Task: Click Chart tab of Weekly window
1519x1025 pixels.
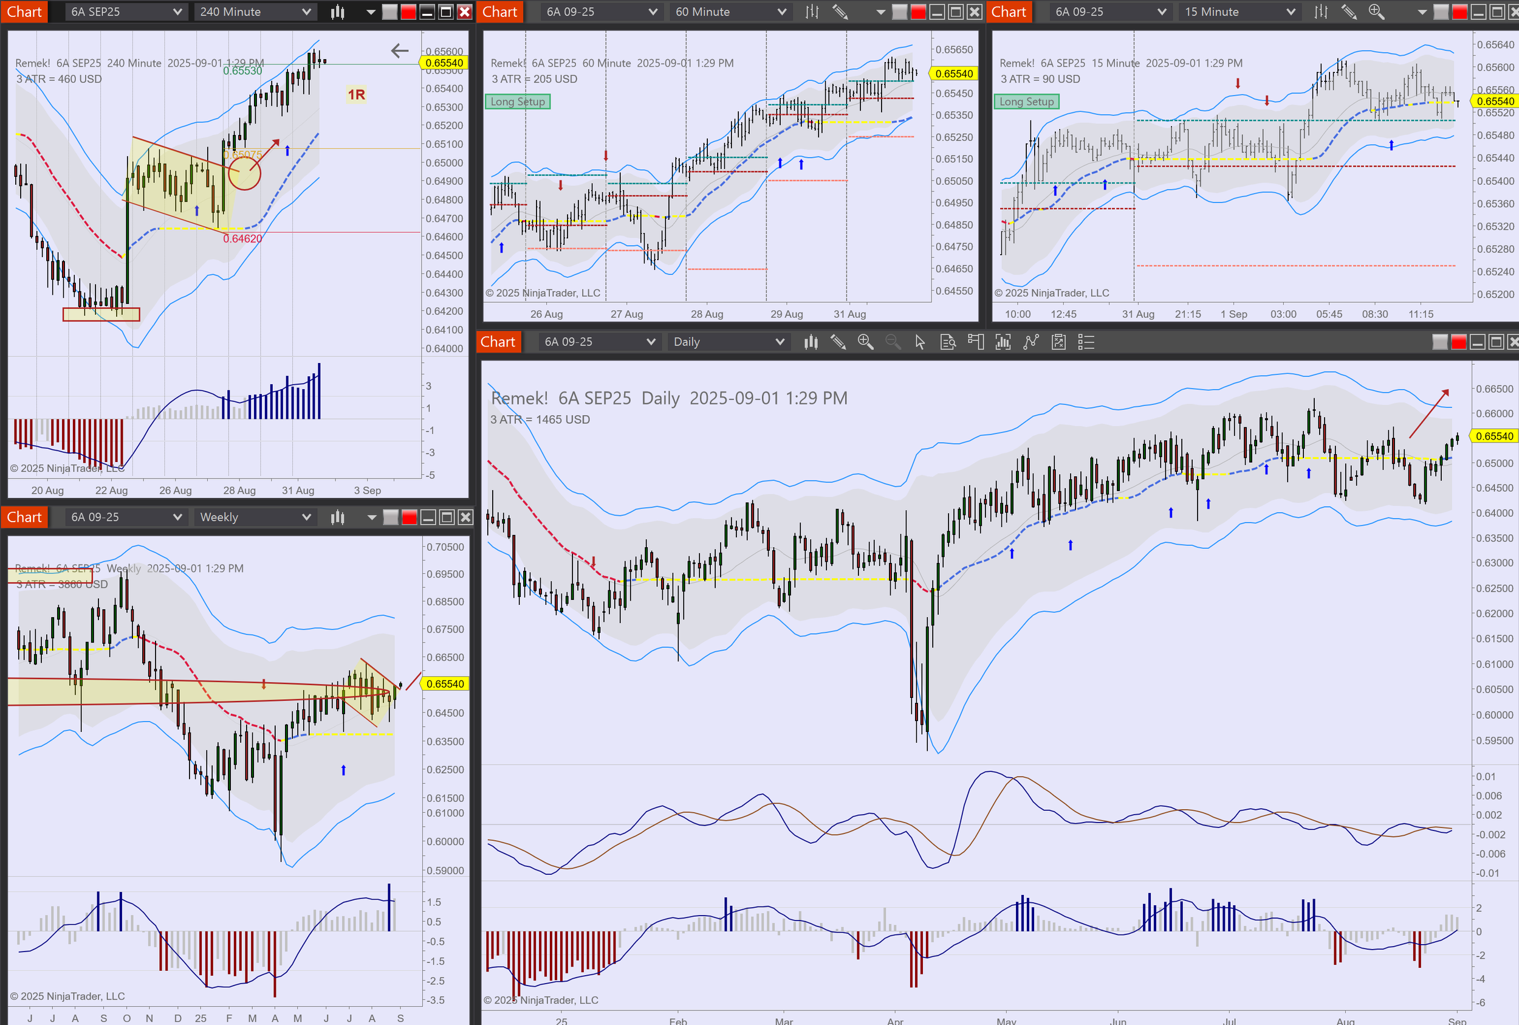Action: [24, 518]
